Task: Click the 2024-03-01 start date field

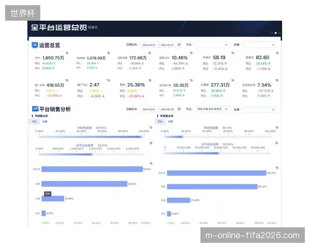Action: 149,45
